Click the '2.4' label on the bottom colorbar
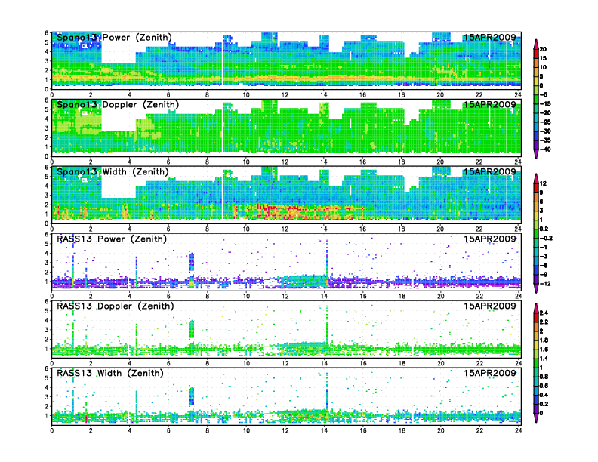Screen dimensions: 598x462 coord(544,313)
